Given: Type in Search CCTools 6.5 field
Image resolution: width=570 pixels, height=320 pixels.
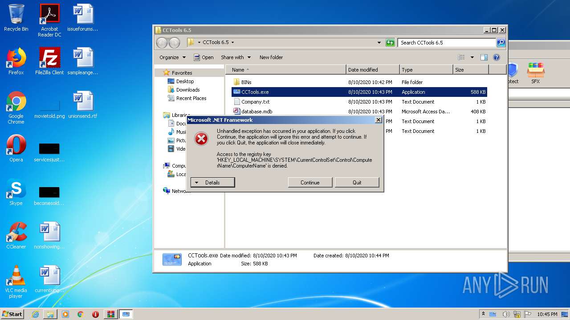Looking at the screenshot, I should pos(447,43).
